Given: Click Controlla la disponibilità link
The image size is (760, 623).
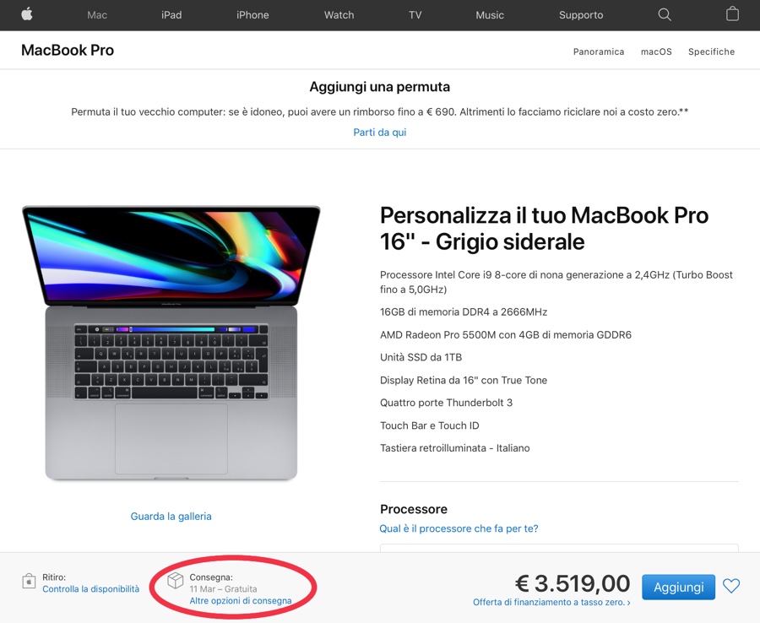Looking at the screenshot, I should [90, 589].
